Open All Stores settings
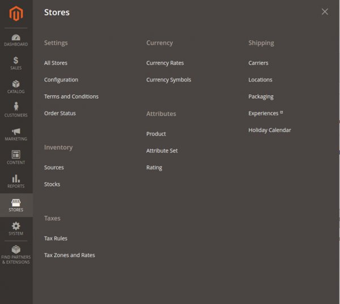This screenshot has height=304, width=340. point(56,63)
